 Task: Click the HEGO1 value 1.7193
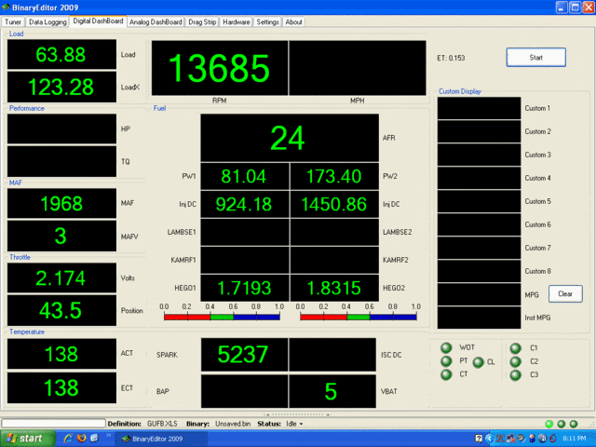coord(245,288)
